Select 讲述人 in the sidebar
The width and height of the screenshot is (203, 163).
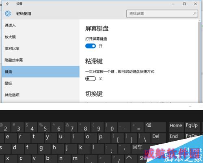pos(41,25)
